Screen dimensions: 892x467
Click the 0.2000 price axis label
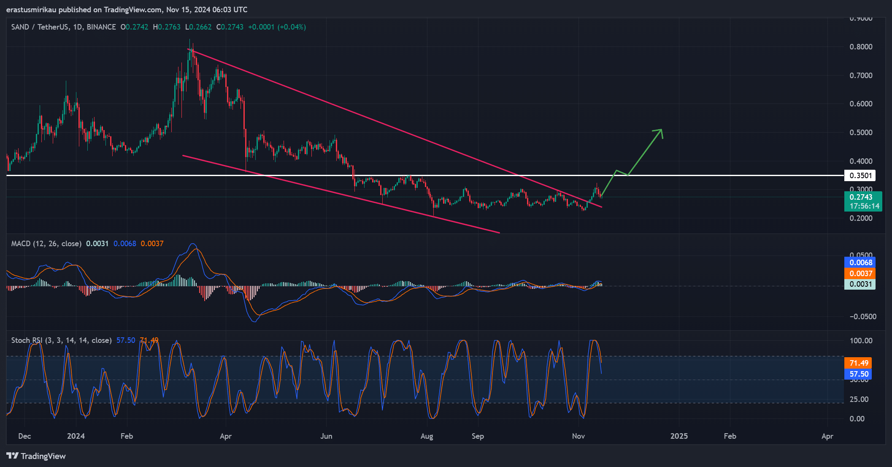tap(861, 218)
